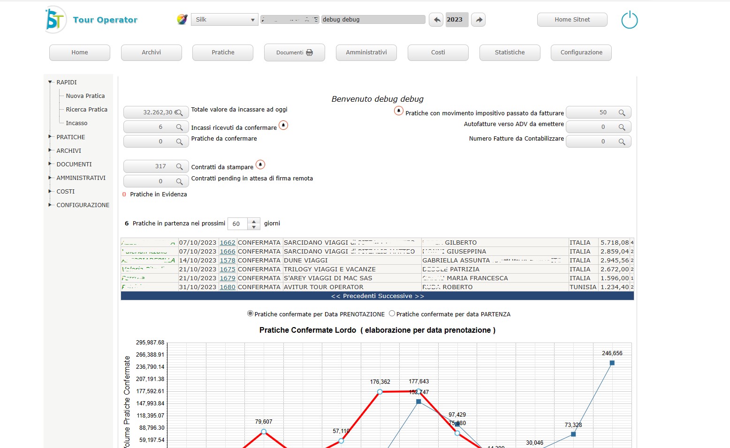Open the Silk theme dropdown
The height and width of the screenshot is (448, 730).
[225, 20]
